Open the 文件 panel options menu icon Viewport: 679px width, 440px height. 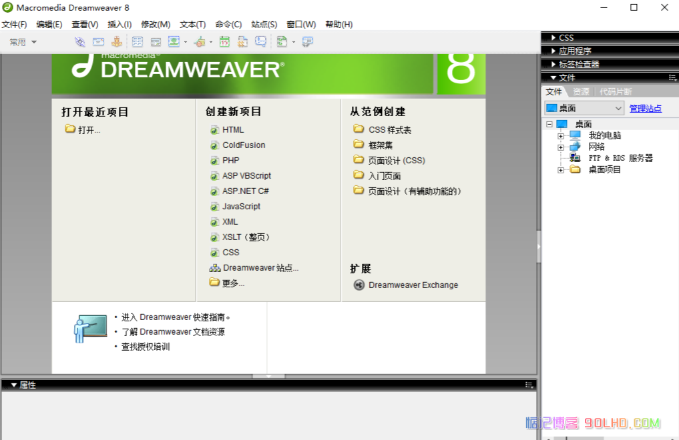[672, 78]
